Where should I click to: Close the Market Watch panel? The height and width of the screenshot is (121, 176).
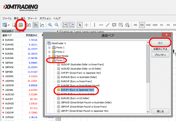pos(57,31)
